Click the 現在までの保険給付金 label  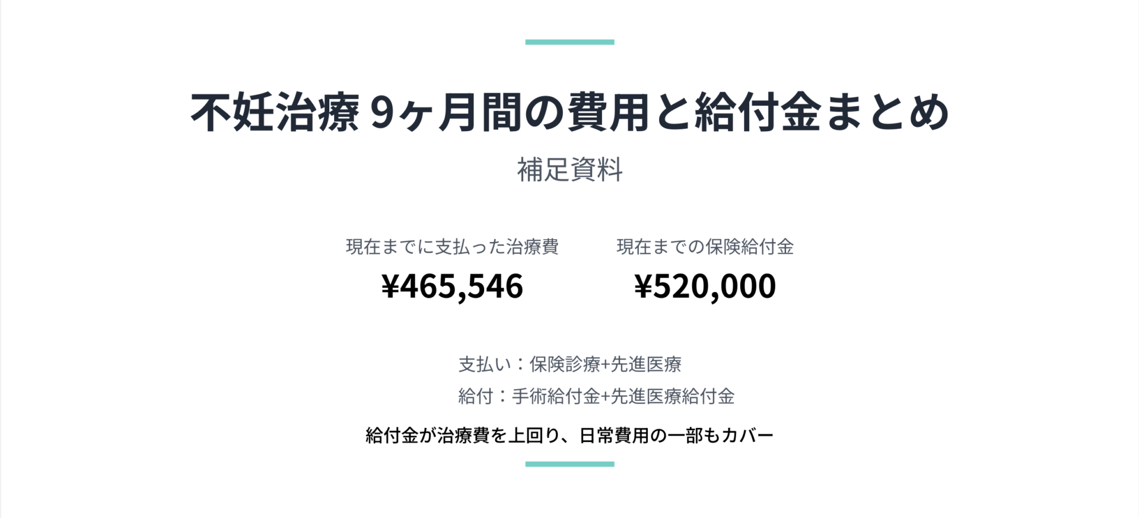(705, 247)
